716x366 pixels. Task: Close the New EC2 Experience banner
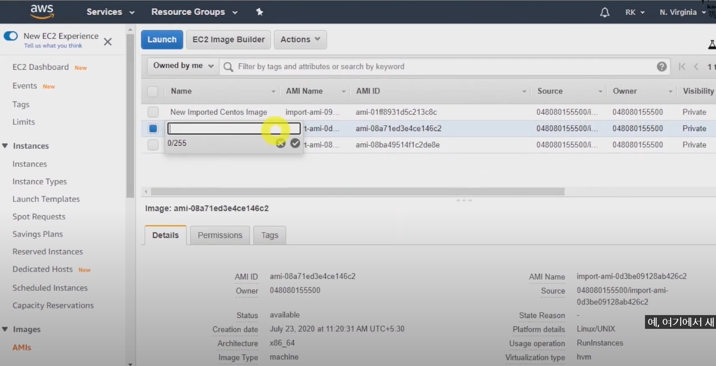pos(108,42)
